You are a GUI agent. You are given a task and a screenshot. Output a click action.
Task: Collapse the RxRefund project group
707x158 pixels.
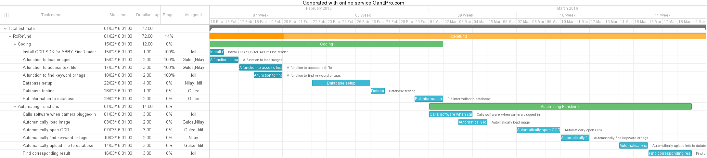pos(10,36)
